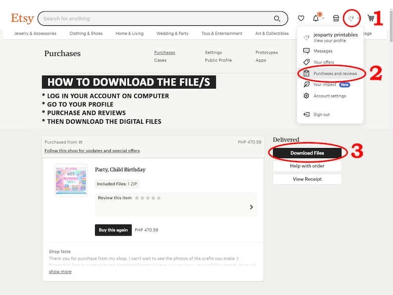
Task: Go to Purchases sub-navigation link
Action: pos(165,52)
